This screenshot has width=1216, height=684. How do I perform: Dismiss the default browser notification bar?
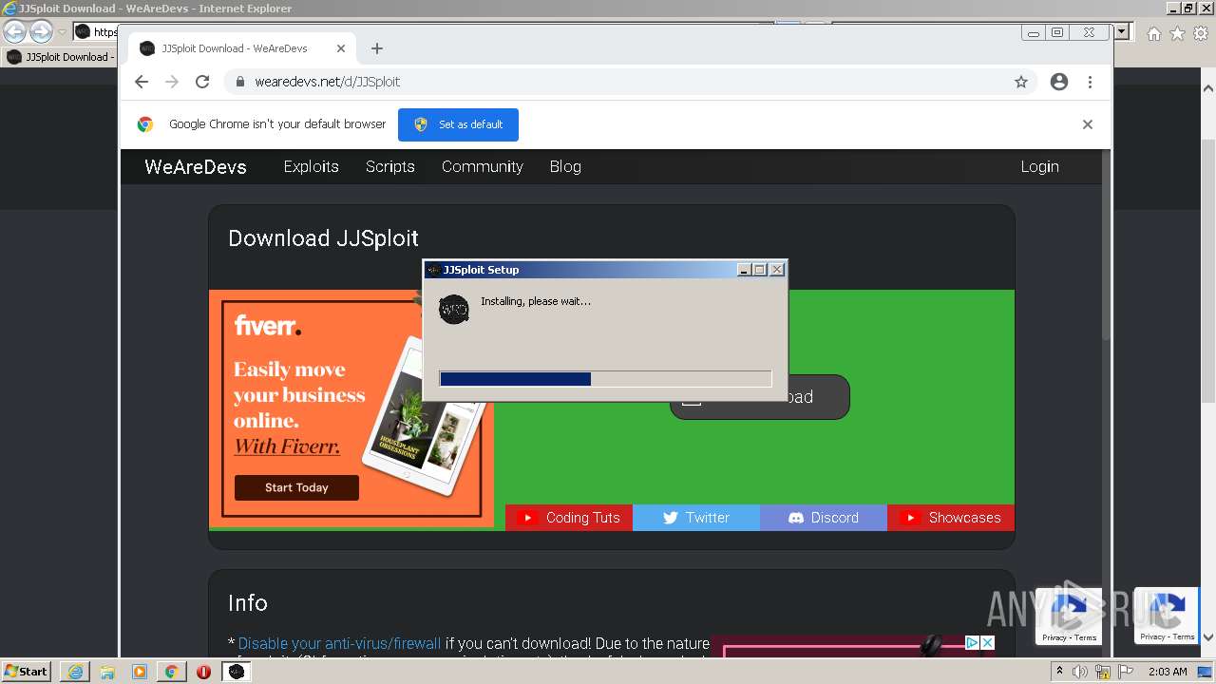tap(1088, 124)
